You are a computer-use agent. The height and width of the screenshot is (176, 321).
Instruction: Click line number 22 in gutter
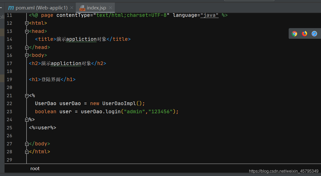[x=9, y=104]
